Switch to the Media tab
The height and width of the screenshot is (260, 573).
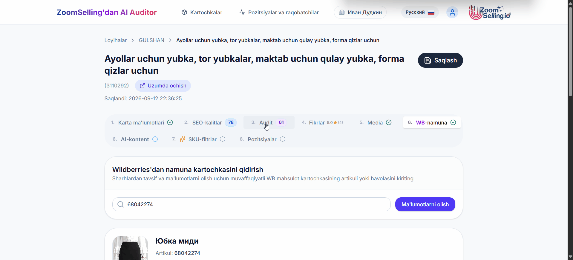point(376,122)
